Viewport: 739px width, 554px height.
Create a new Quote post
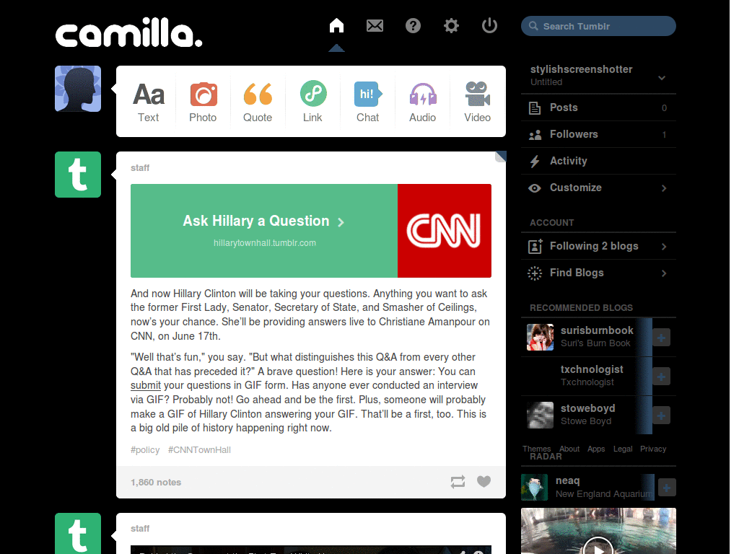point(258,102)
